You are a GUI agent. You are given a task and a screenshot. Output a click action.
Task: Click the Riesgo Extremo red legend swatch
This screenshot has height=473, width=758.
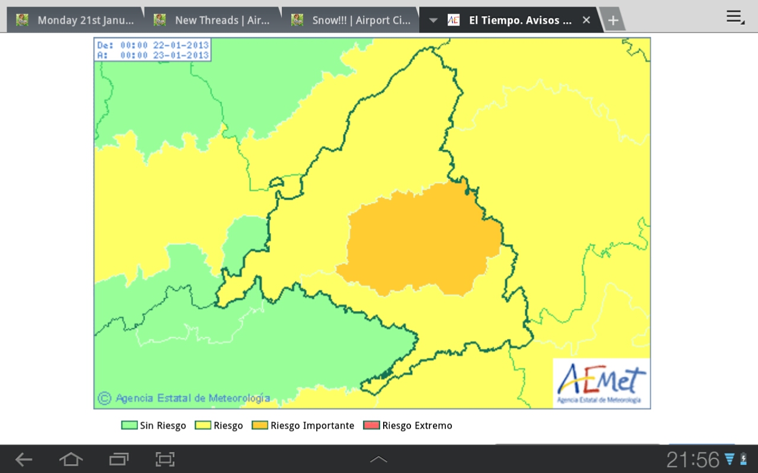371,426
